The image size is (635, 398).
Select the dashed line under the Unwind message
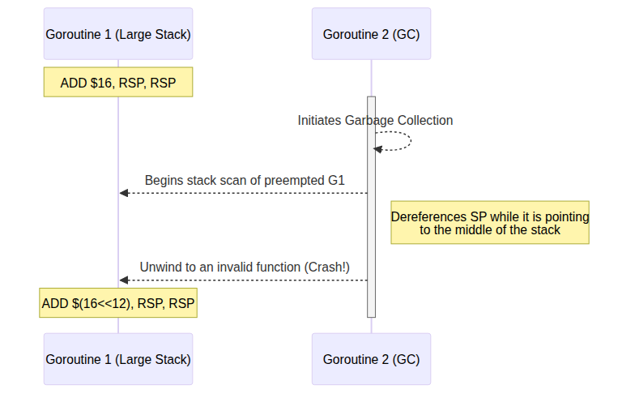click(x=243, y=280)
